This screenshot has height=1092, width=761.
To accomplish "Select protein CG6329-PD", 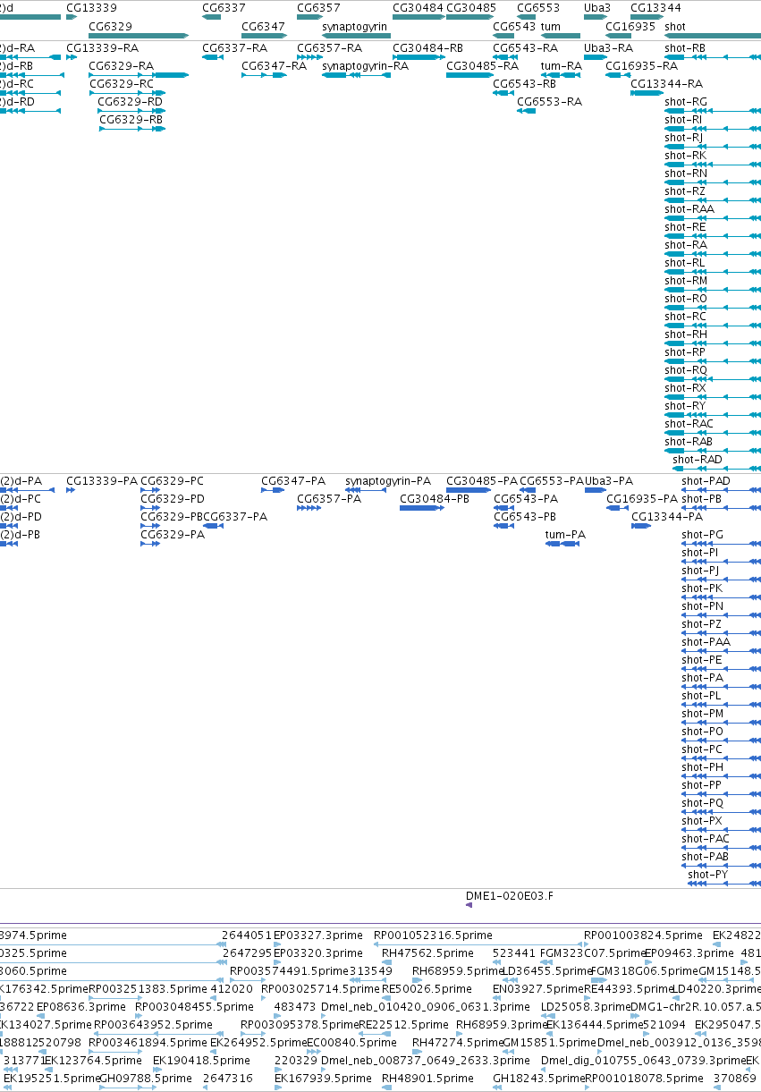I will point(173,499).
